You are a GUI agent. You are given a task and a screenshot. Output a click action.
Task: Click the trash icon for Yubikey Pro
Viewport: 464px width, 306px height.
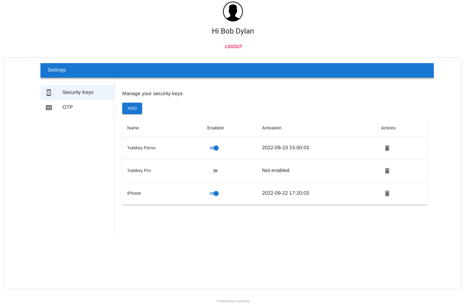click(387, 170)
